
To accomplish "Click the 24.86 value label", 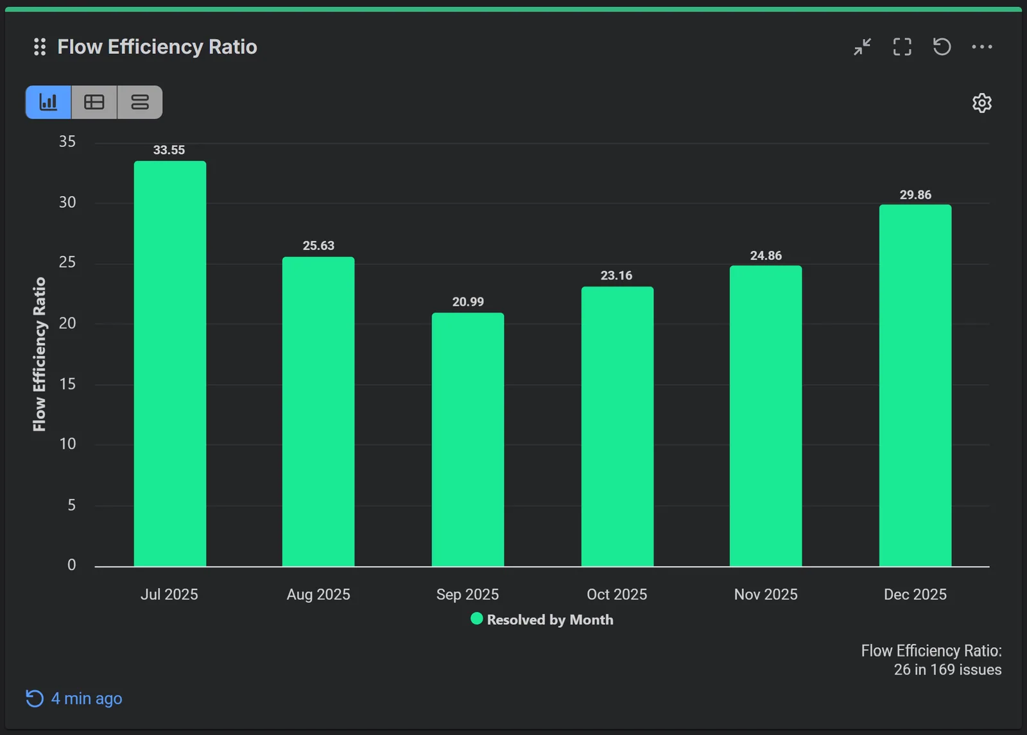I will tap(766, 256).
